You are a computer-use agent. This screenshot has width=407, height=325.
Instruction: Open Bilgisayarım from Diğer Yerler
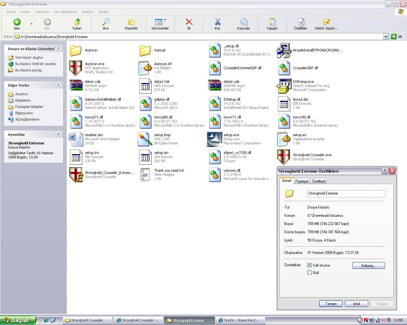point(24,113)
